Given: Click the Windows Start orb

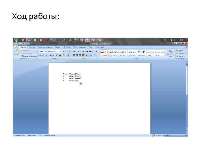Looking at the screenshot, I should point(16,41).
